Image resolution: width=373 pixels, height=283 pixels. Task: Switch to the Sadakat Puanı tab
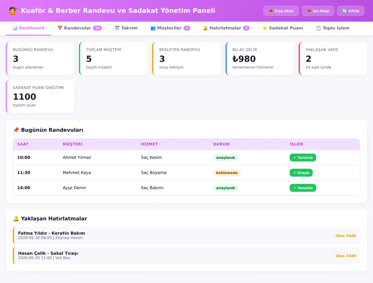[x=283, y=28]
